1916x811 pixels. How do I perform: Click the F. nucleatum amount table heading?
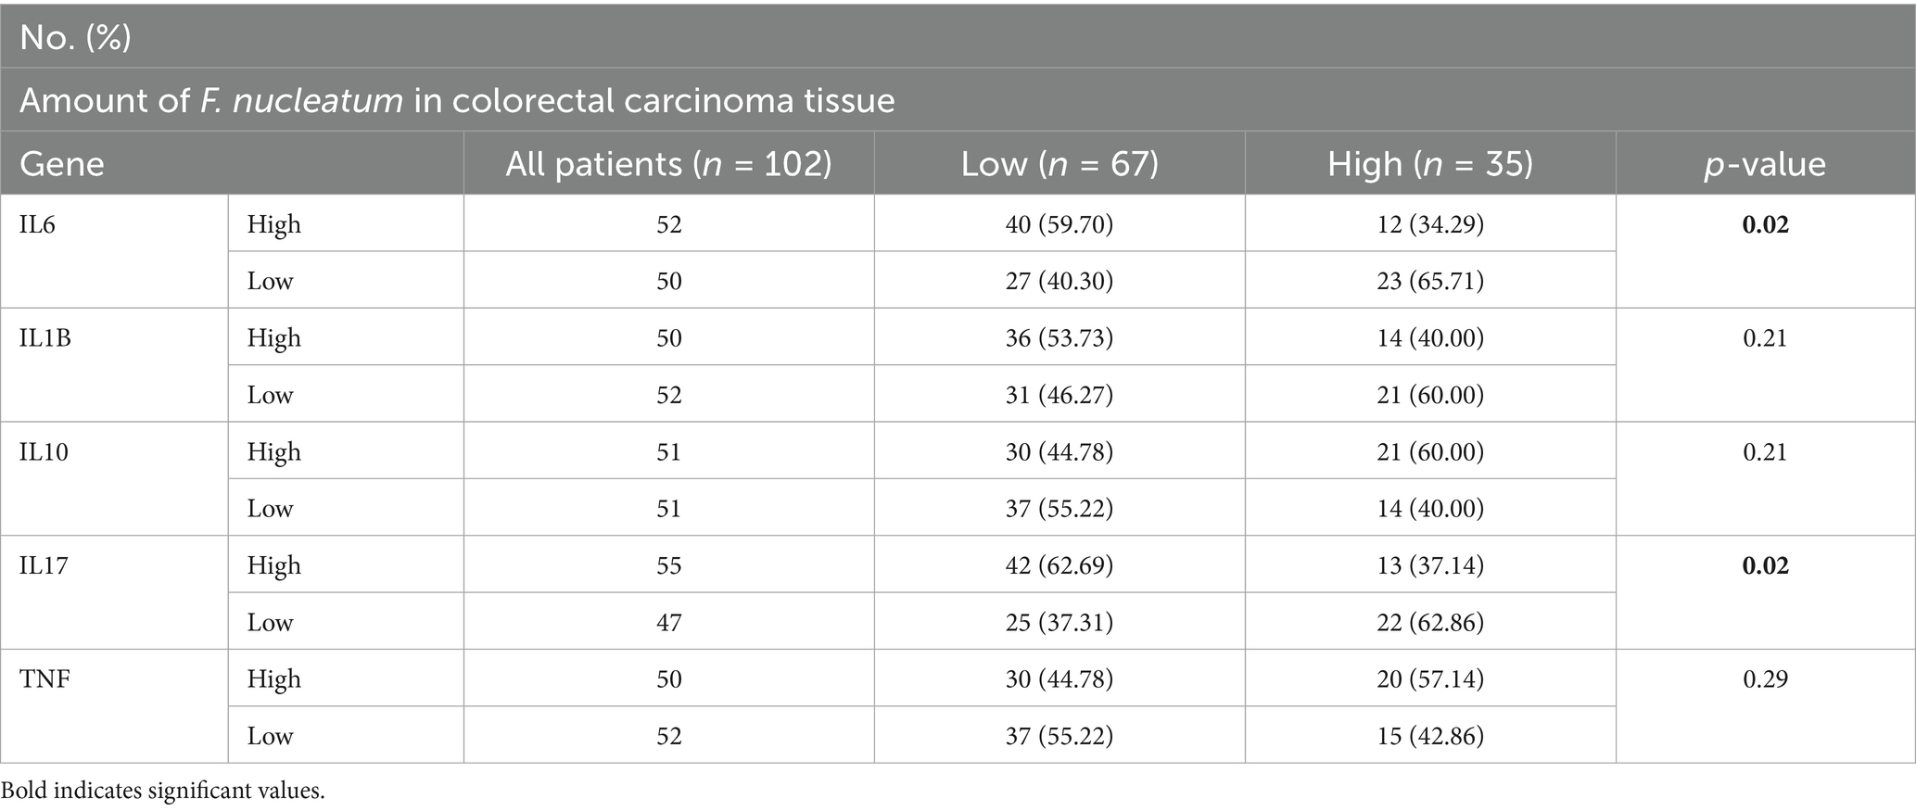[x=456, y=100]
